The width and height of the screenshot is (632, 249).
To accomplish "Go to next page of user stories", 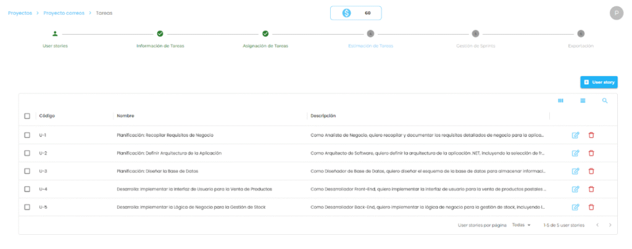I will 610,226.
